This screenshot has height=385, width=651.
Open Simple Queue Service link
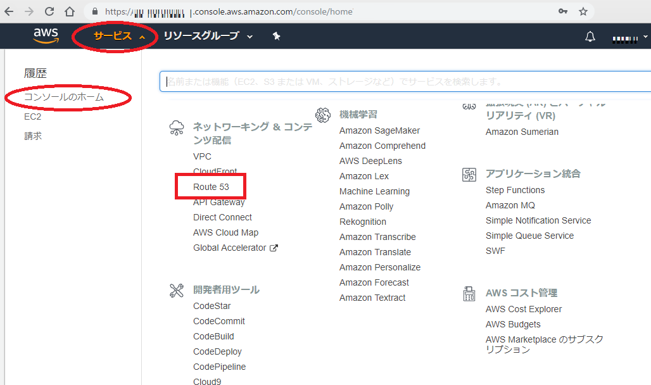point(529,236)
